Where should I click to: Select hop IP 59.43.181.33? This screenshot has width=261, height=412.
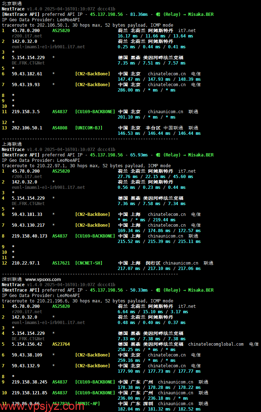[x=27, y=214]
